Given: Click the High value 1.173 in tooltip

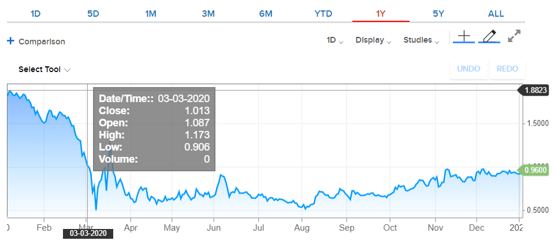Looking at the screenshot, I should pyautogui.click(x=197, y=135).
